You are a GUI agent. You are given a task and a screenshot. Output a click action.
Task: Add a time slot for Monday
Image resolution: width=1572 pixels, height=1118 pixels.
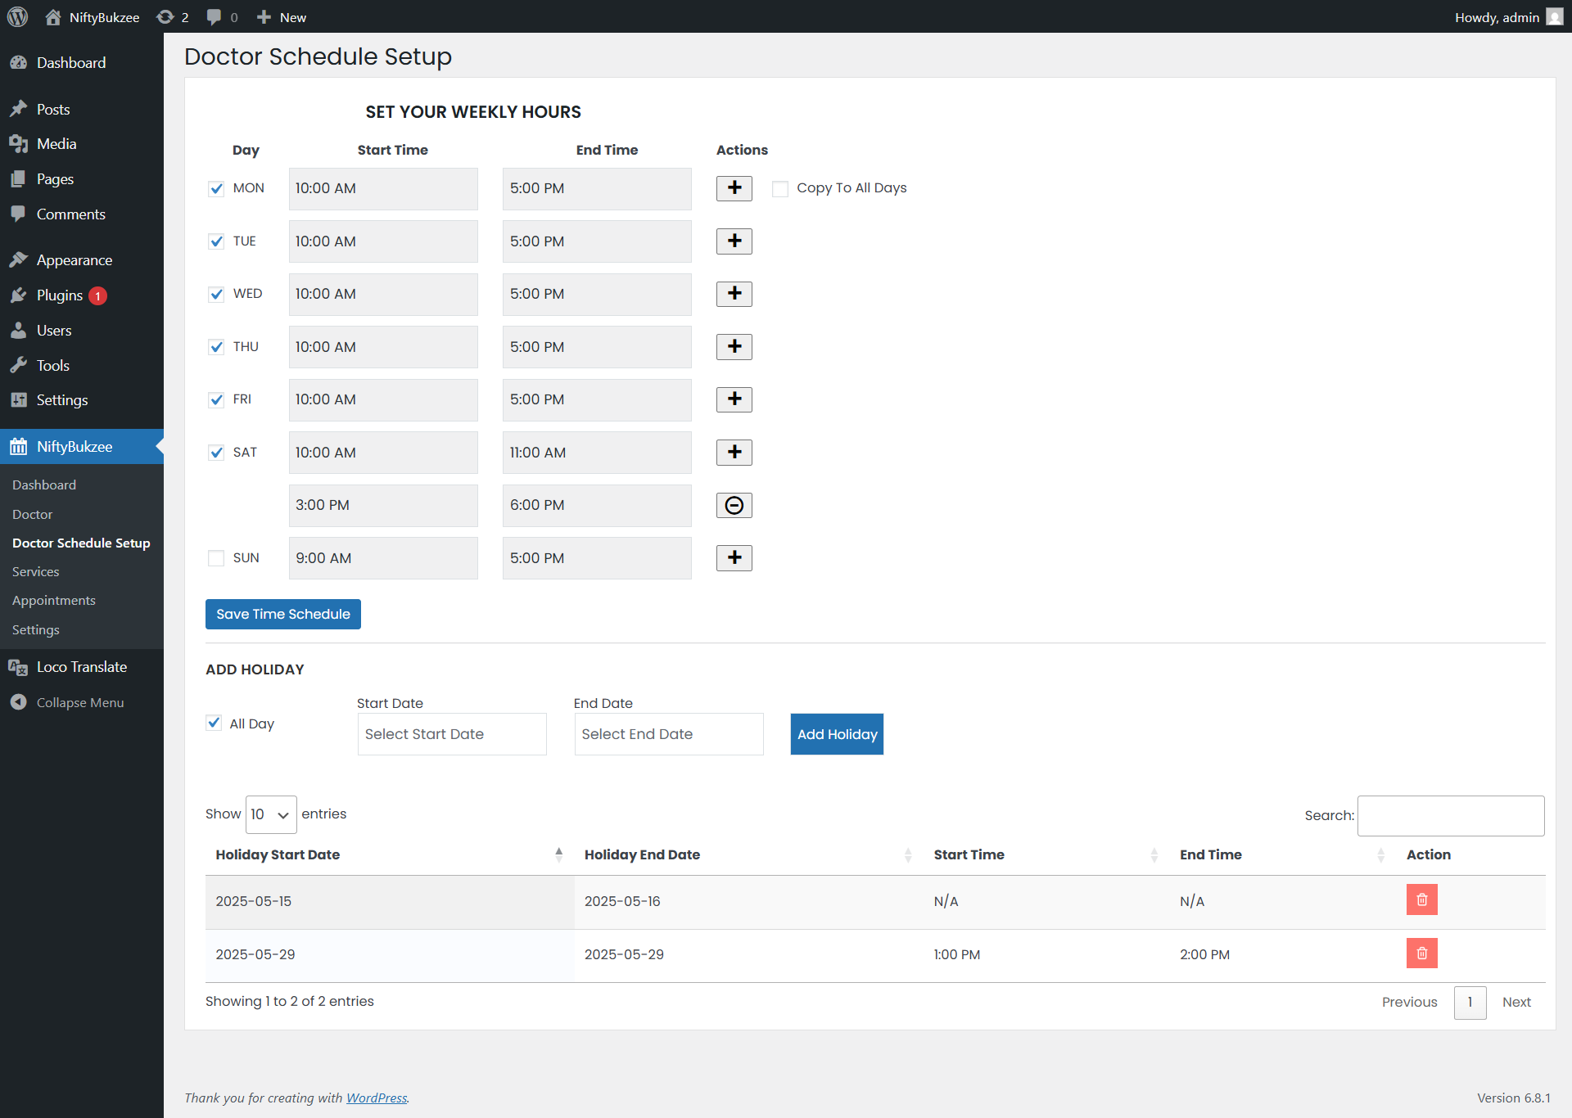pyautogui.click(x=734, y=188)
